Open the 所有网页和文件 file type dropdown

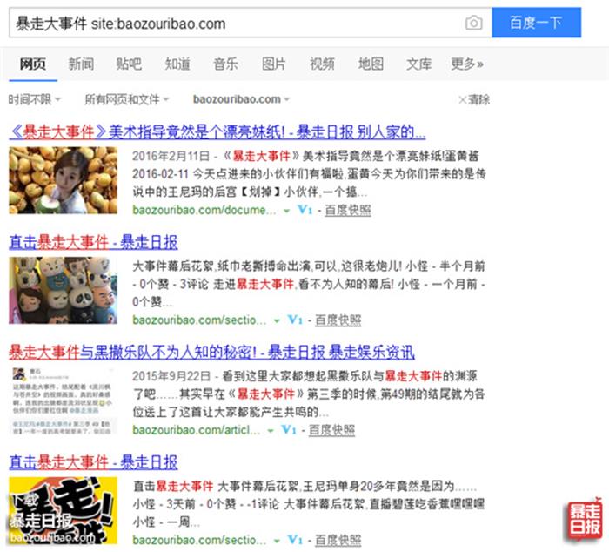pyautogui.click(x=127, y=99)
